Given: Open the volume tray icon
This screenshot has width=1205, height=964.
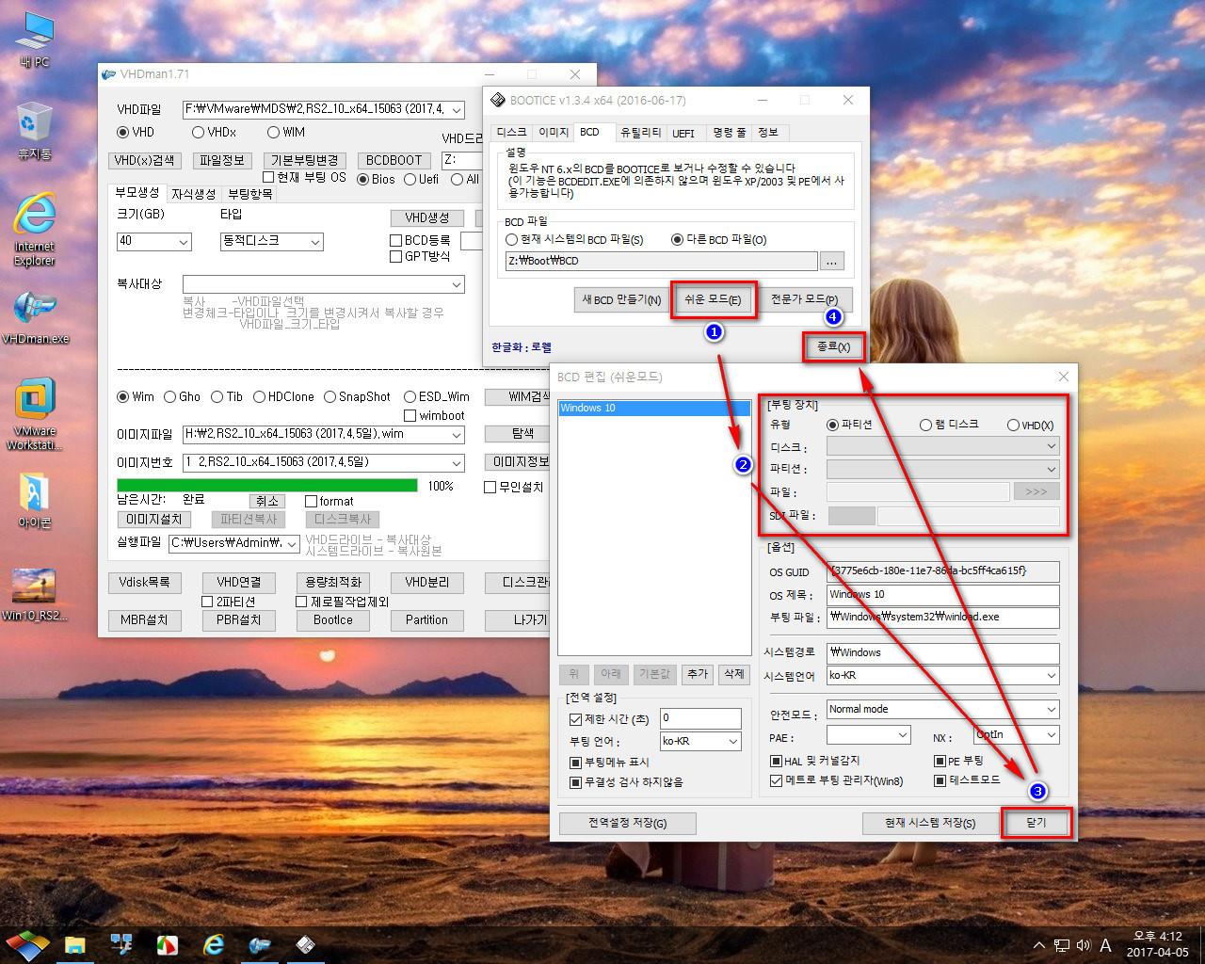Looking at the screenshot, I should 1083,945.
